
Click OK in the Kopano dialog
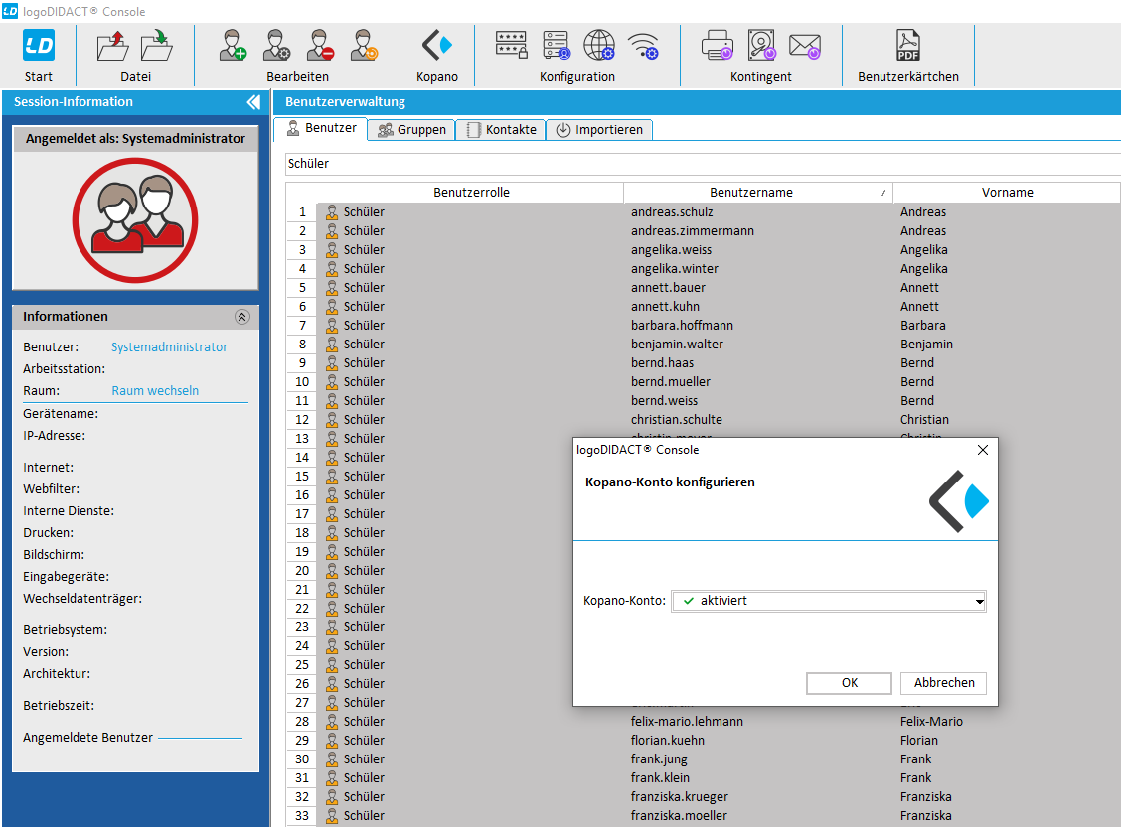tap(849, 683)
